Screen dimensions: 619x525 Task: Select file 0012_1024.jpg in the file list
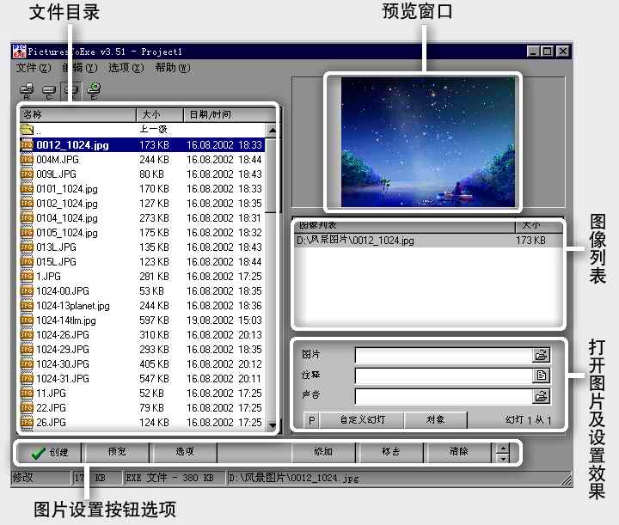pyautogui.click(x=143, y=144)
